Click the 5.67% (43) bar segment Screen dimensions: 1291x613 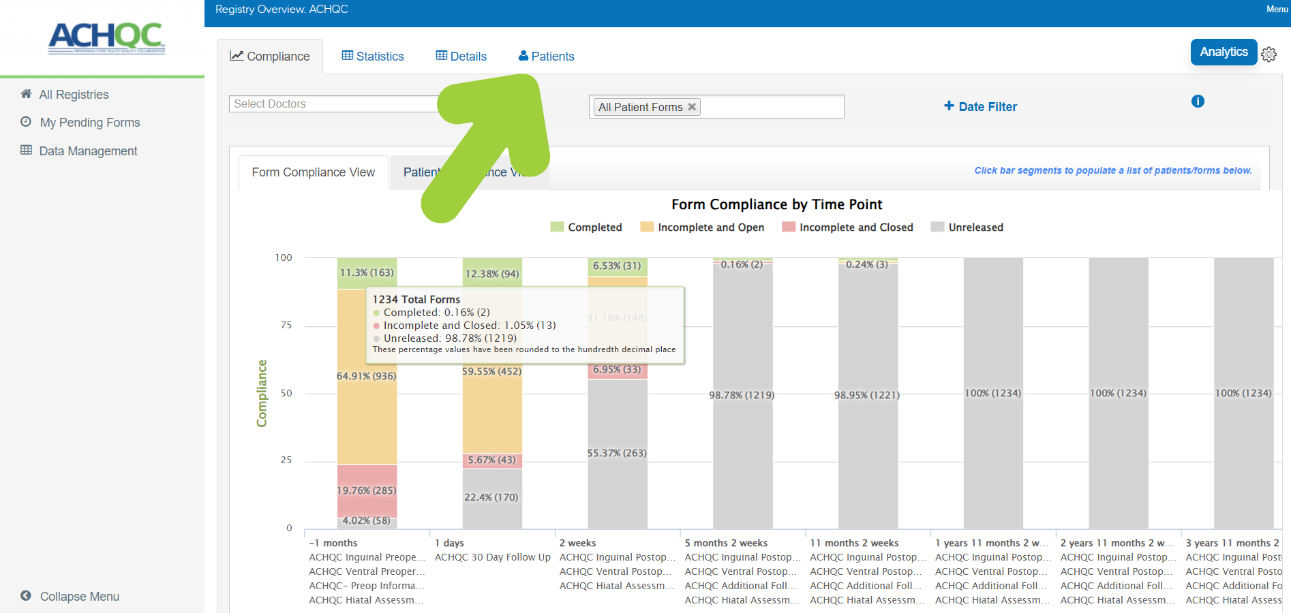[x=492, y=460]
